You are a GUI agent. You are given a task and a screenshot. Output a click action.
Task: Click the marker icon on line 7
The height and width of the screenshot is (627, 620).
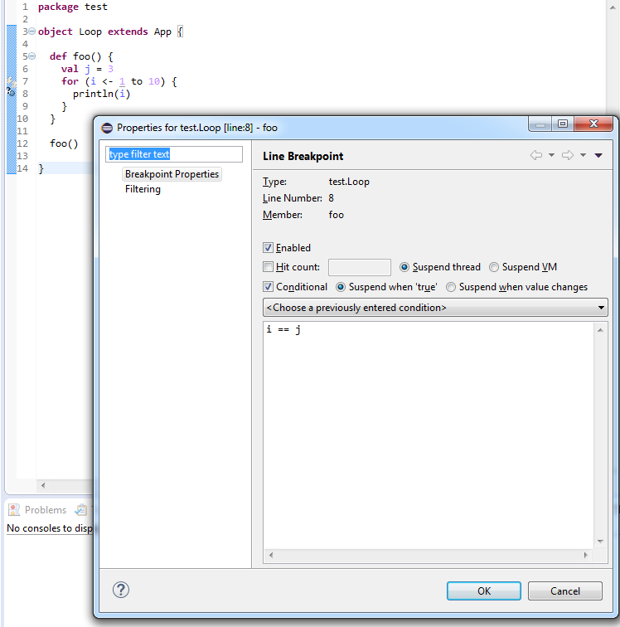point(11,81)
